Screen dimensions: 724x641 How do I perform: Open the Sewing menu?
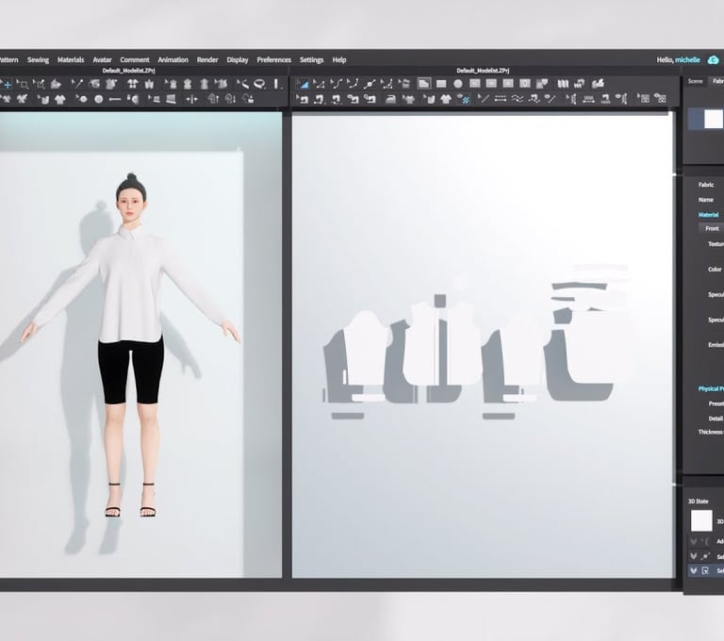[x=38, y=60]
